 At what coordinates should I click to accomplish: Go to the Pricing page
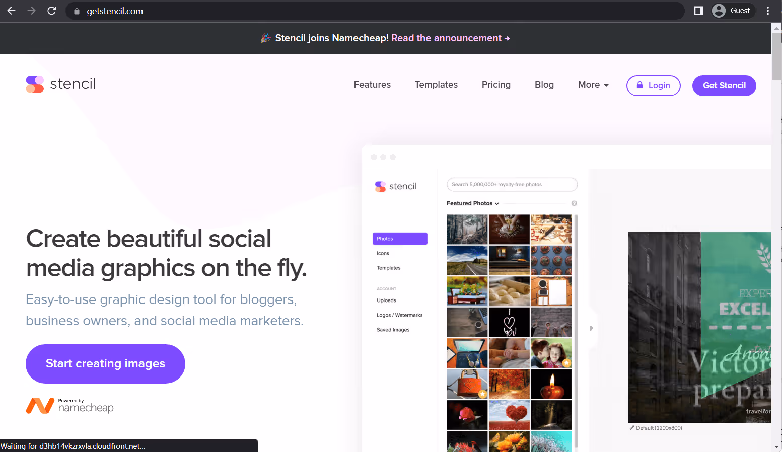(x=496, y=85)
